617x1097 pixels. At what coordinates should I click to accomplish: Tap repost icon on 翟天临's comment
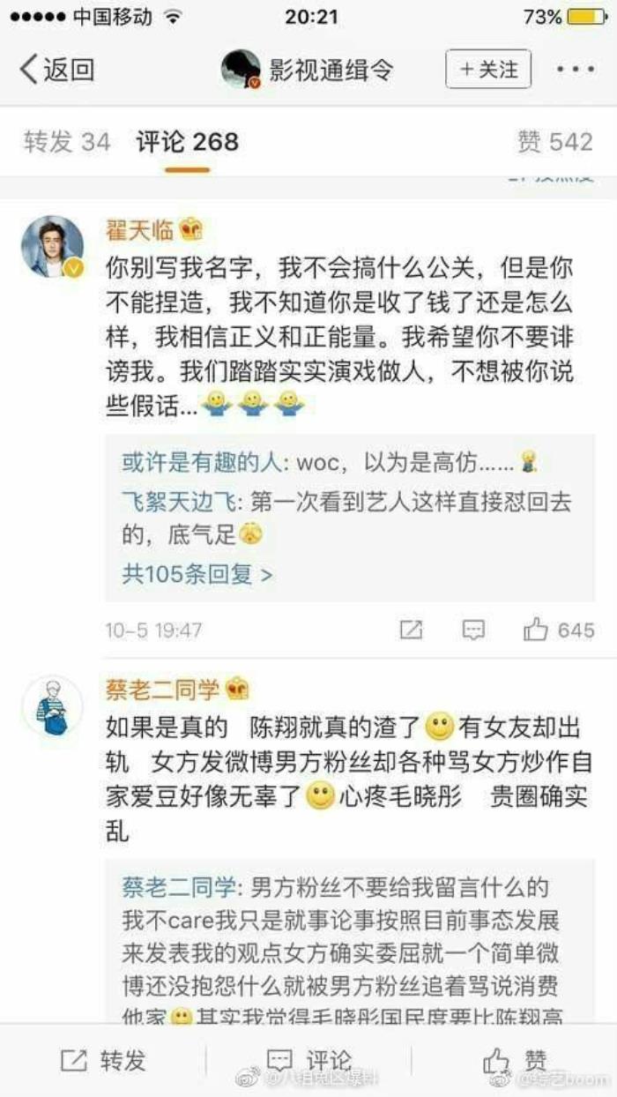click(x=411, y=630)
